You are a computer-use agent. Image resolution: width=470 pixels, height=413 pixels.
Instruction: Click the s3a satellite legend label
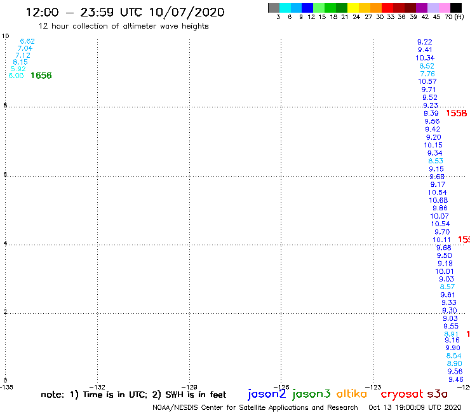pos(437,394)
